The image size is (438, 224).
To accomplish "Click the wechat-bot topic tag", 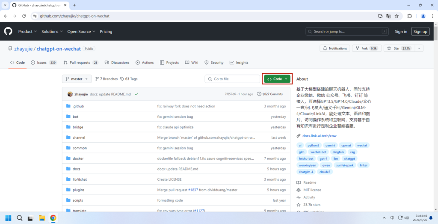I will click(318, 152).
